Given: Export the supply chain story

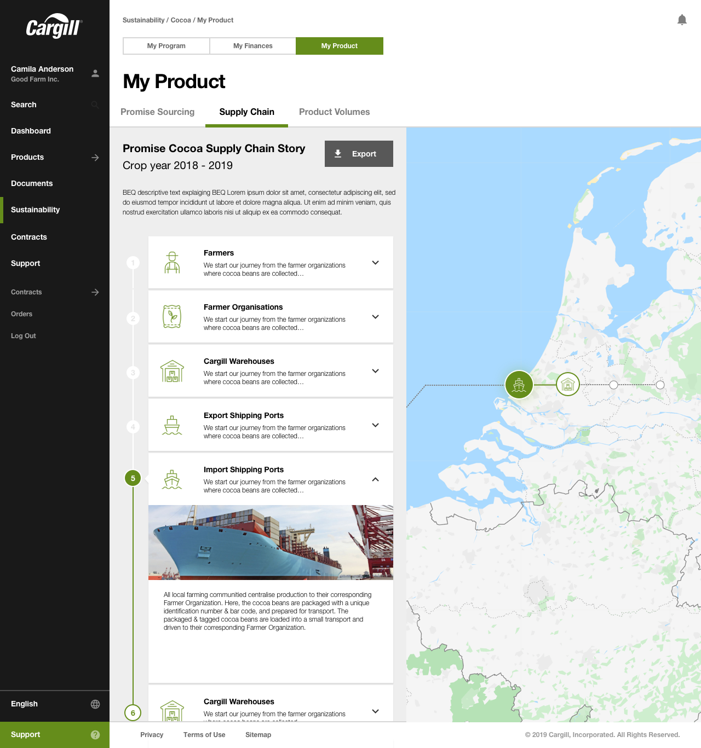Looking at the screenshot, I should (x=359, y=154).
